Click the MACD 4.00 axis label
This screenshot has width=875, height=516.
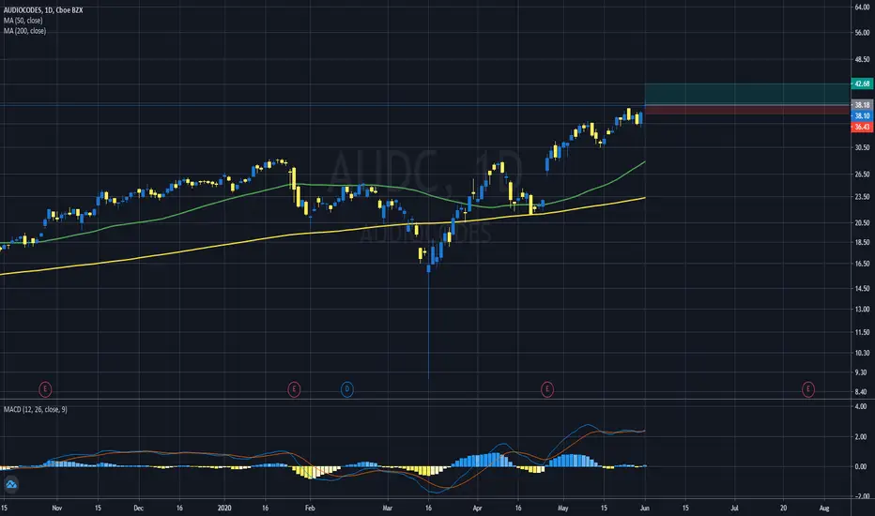pyautogui.click(x=861, y=406)
